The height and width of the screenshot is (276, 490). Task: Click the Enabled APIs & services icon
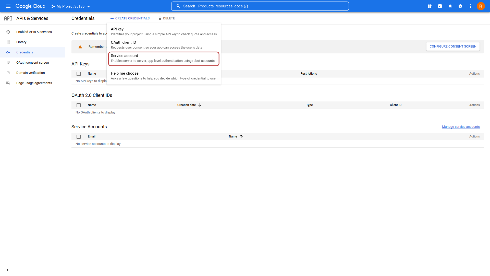(x=8, y=32)
